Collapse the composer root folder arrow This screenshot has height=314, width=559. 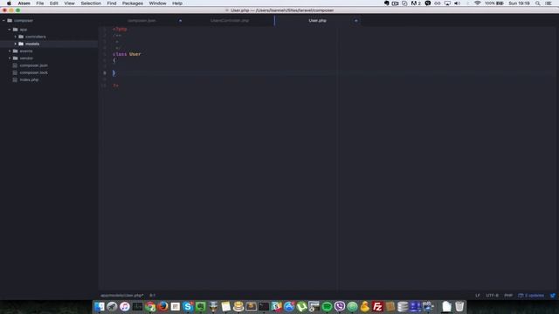3,21
